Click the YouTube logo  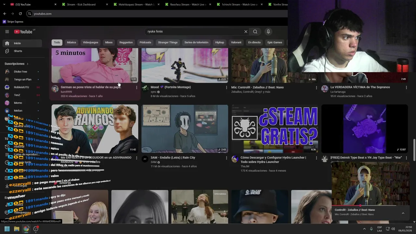(x=23, y=32)
